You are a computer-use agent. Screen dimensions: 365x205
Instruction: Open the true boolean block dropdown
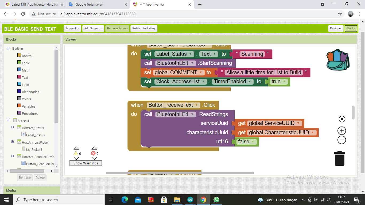click(284, 82)
